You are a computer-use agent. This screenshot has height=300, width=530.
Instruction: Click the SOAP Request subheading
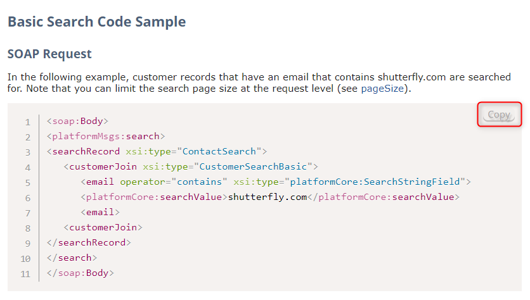pos(49,54)
